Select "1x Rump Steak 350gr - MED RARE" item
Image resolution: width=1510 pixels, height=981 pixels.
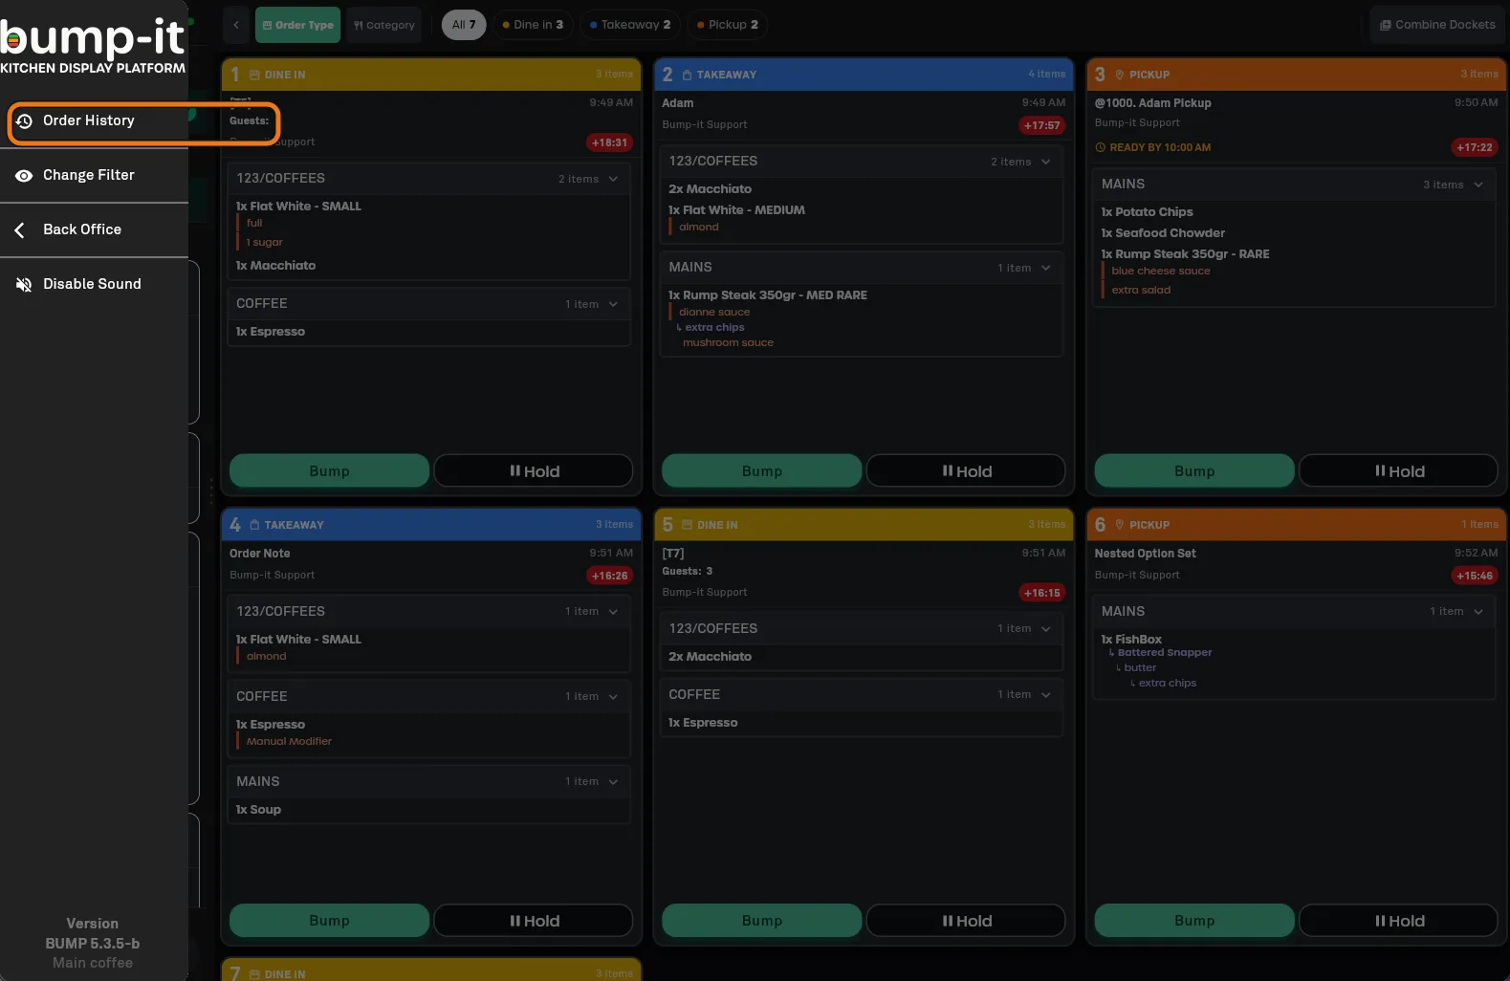tap(768, 295)
